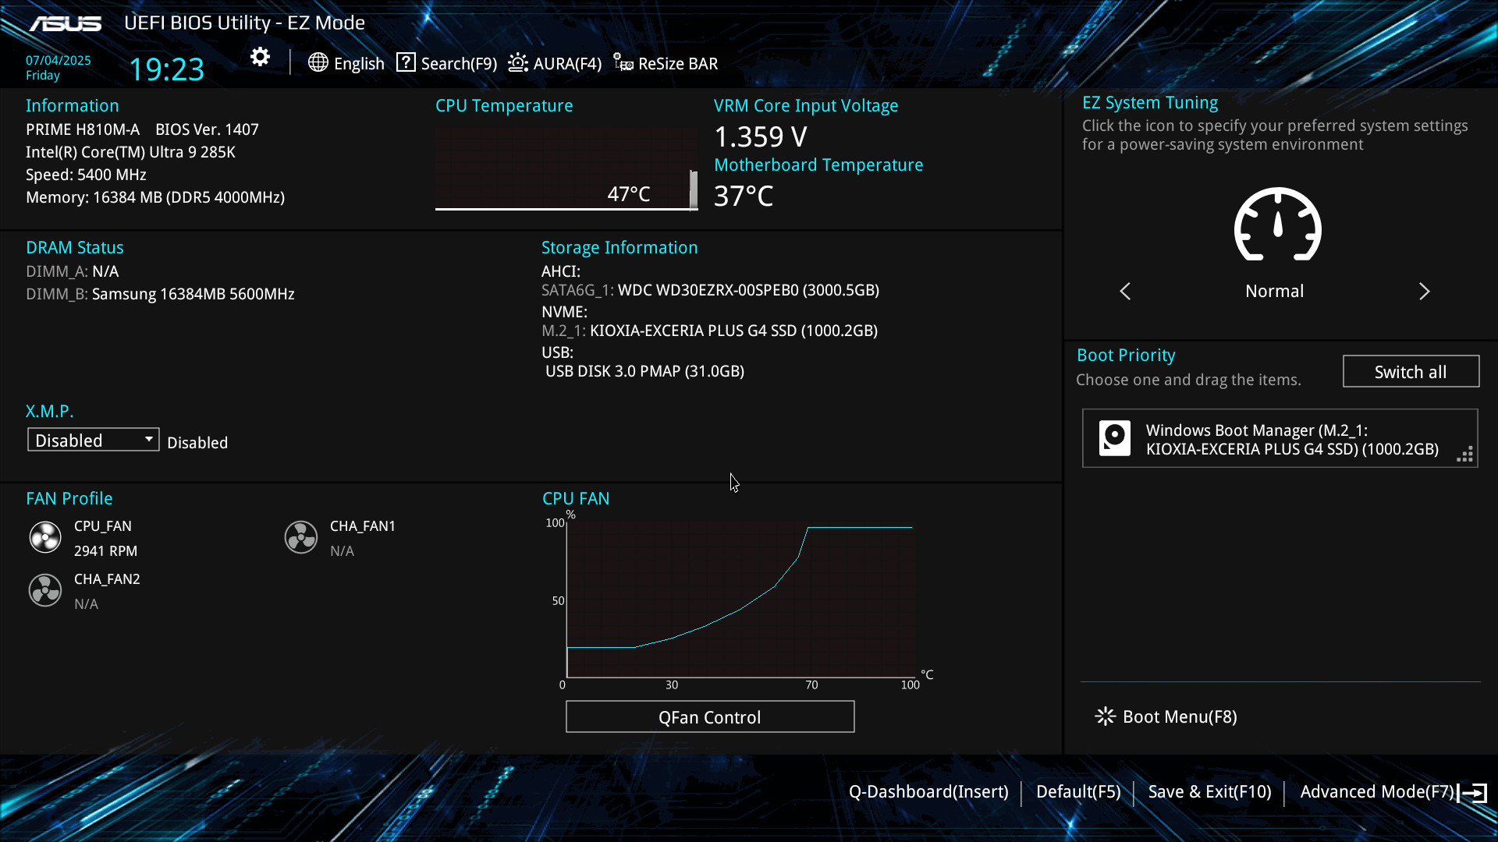This screenshot has width=1498, height=842.
Task: Click Intel(R) Core(TM) Ultra 9 285K text
Action: [130, 152]
